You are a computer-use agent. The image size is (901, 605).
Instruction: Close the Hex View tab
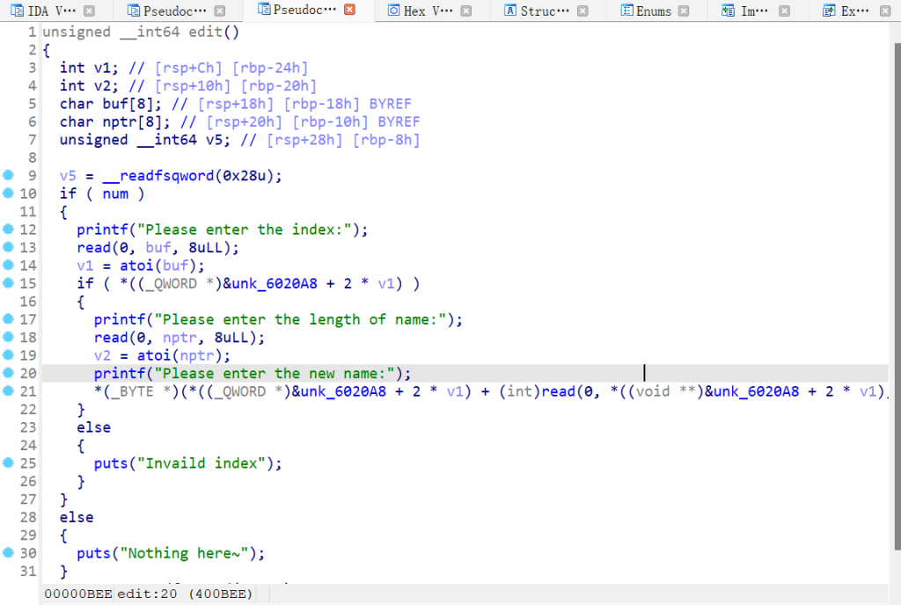pyautogui.click(x=466, y=11)
